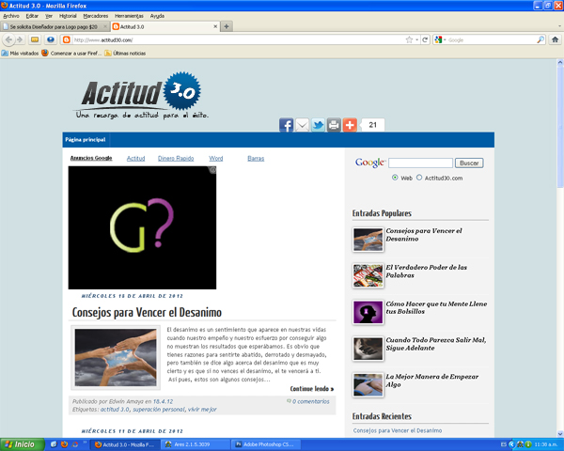564x451 pixels.
Task: Open the Dinero Rapido ad link
Action: pos(176,158)
